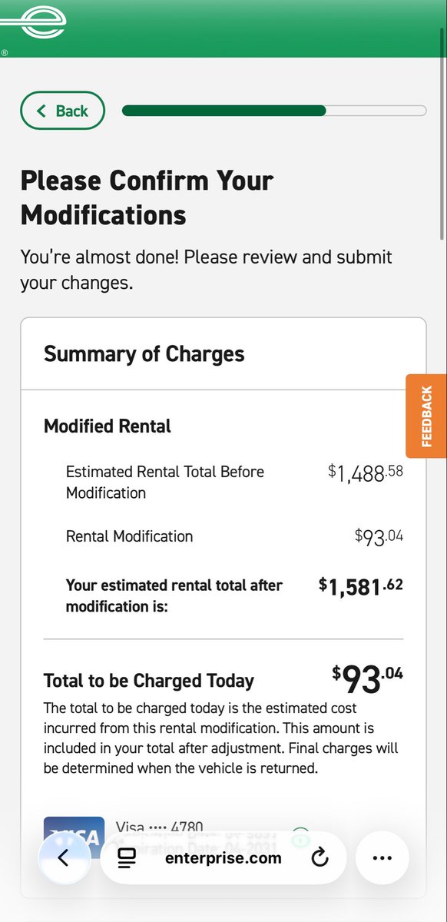Tap the Please Confirm Your Modifications title
Viewport: 447px width, 922px height.
pos(147,197)
